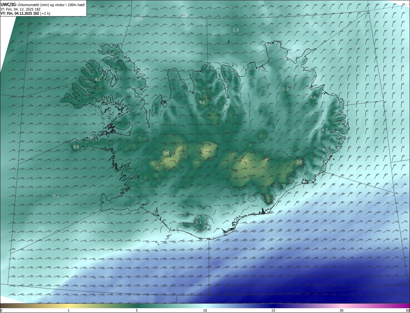Click the 7.1 value label
The image size is (410, 313).
click(90, 138)
